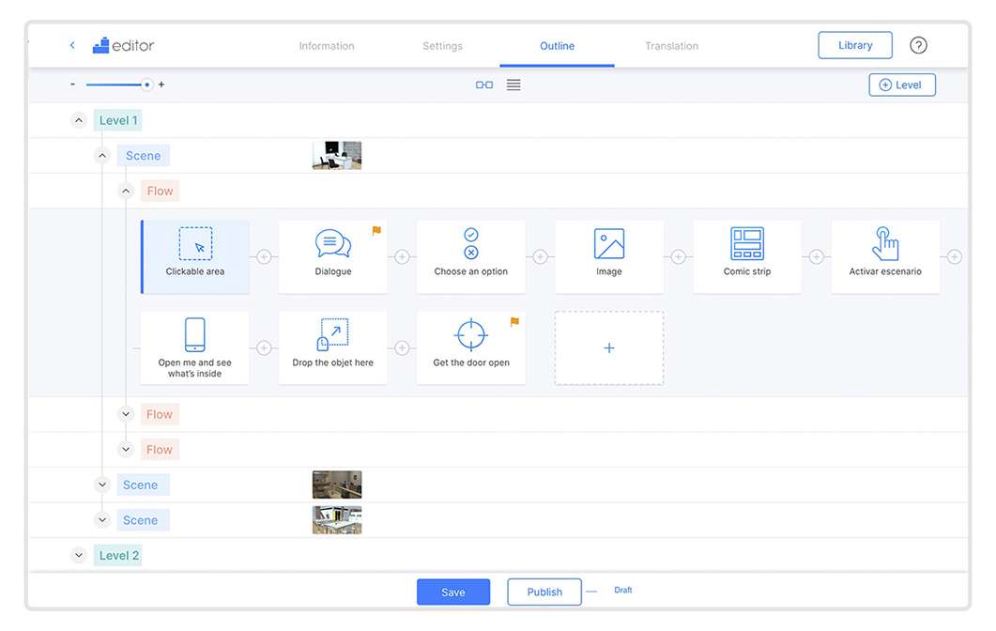996x631 pixels.
Task: Select the second Flow label
Action: click(160, 414)
